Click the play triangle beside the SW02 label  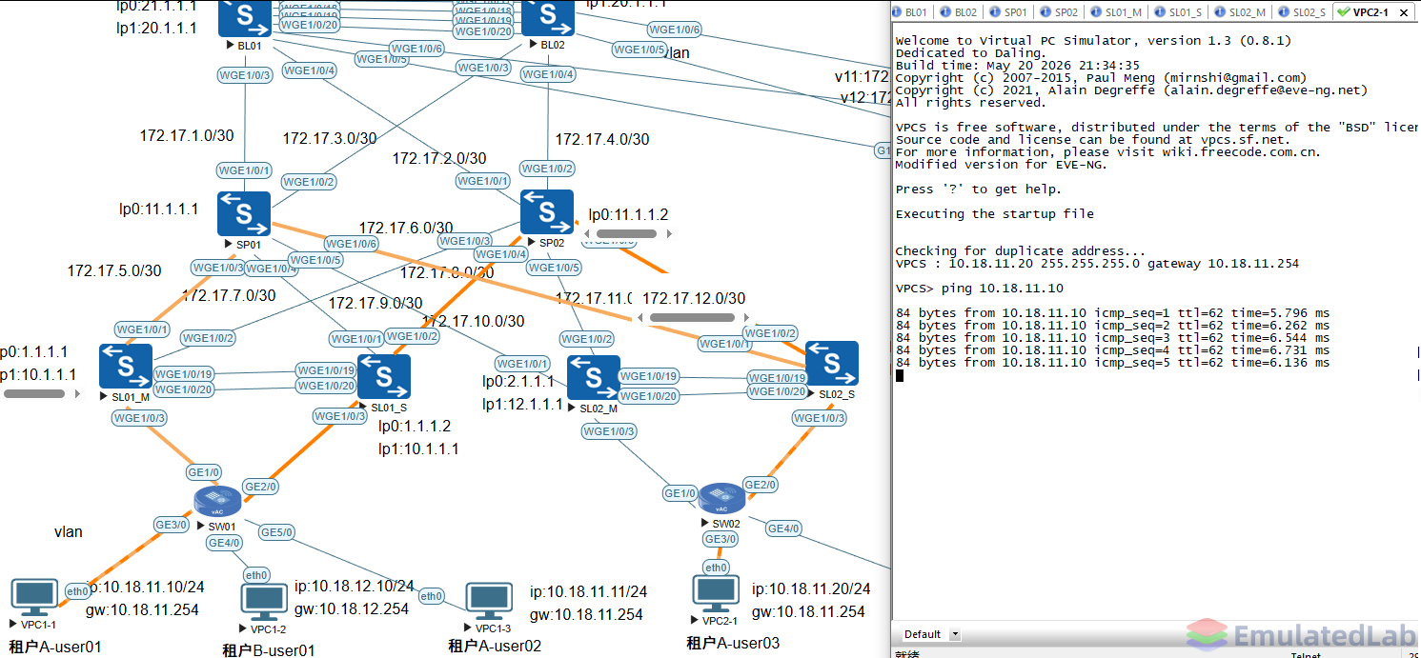(x=706, y=524)
